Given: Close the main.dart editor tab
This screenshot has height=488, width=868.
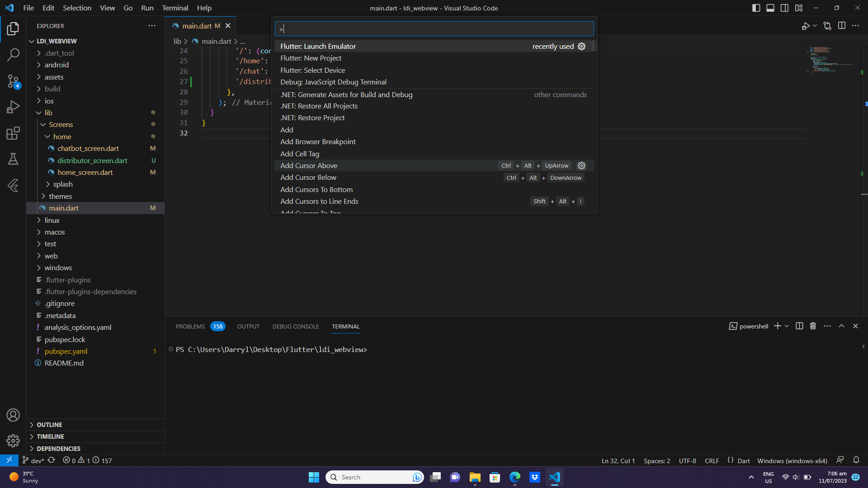Looking at the screenshot, I should click(x=228, y=26).
